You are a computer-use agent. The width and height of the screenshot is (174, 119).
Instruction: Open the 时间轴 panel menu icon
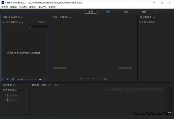tap(50, 85)
